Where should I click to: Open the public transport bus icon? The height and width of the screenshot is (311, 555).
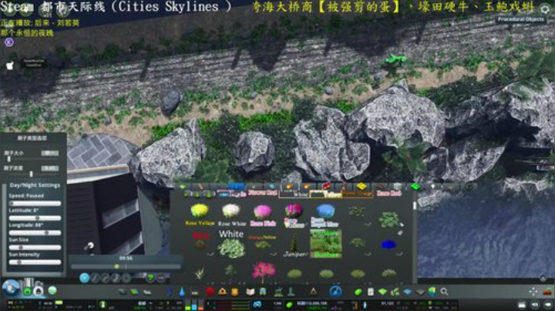point(263,292)
